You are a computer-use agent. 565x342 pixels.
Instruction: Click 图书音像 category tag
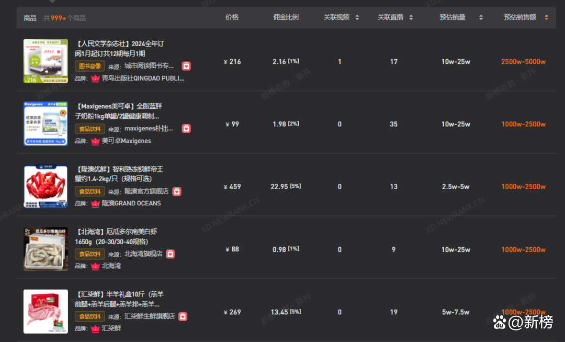click(90, 66)
